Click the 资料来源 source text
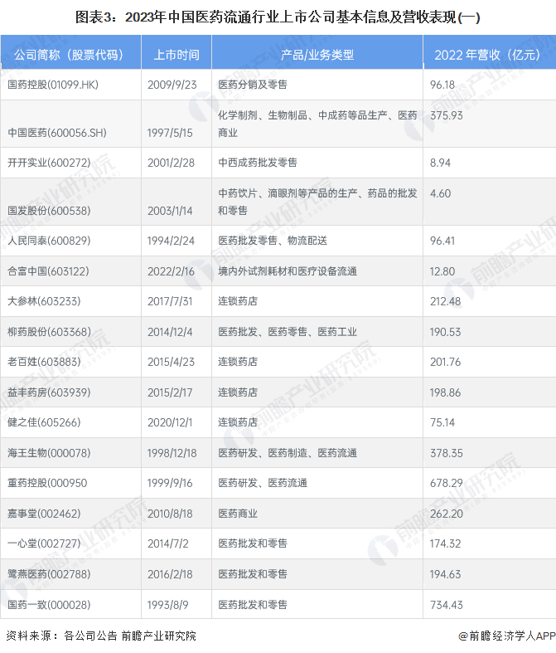The image size is (556, 653). (100, 636)
